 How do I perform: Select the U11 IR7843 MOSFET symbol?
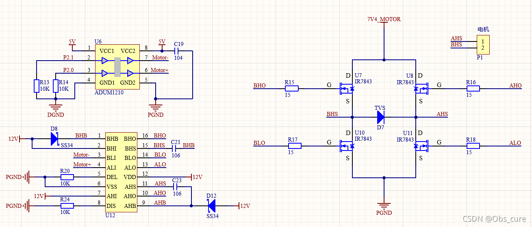[421, 145]
